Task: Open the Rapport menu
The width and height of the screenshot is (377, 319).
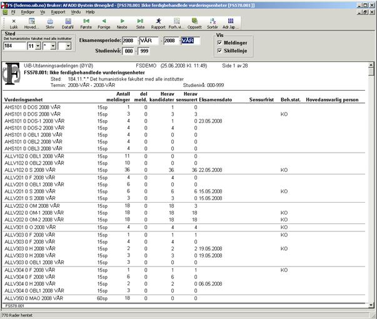Action: (58, 12)
